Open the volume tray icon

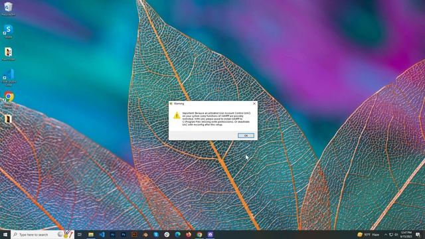(396, 234)
